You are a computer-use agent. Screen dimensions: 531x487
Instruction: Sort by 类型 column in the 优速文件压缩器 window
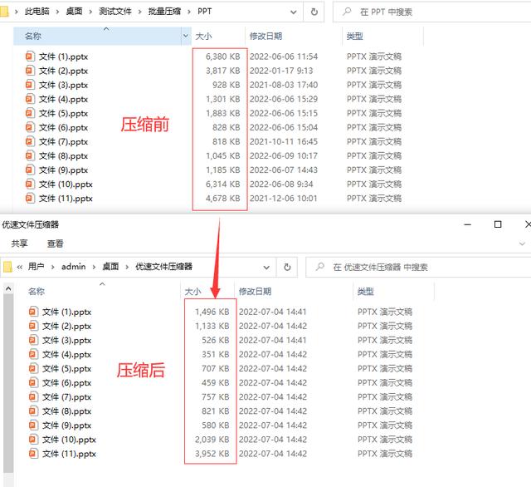(x=365, y=292)
